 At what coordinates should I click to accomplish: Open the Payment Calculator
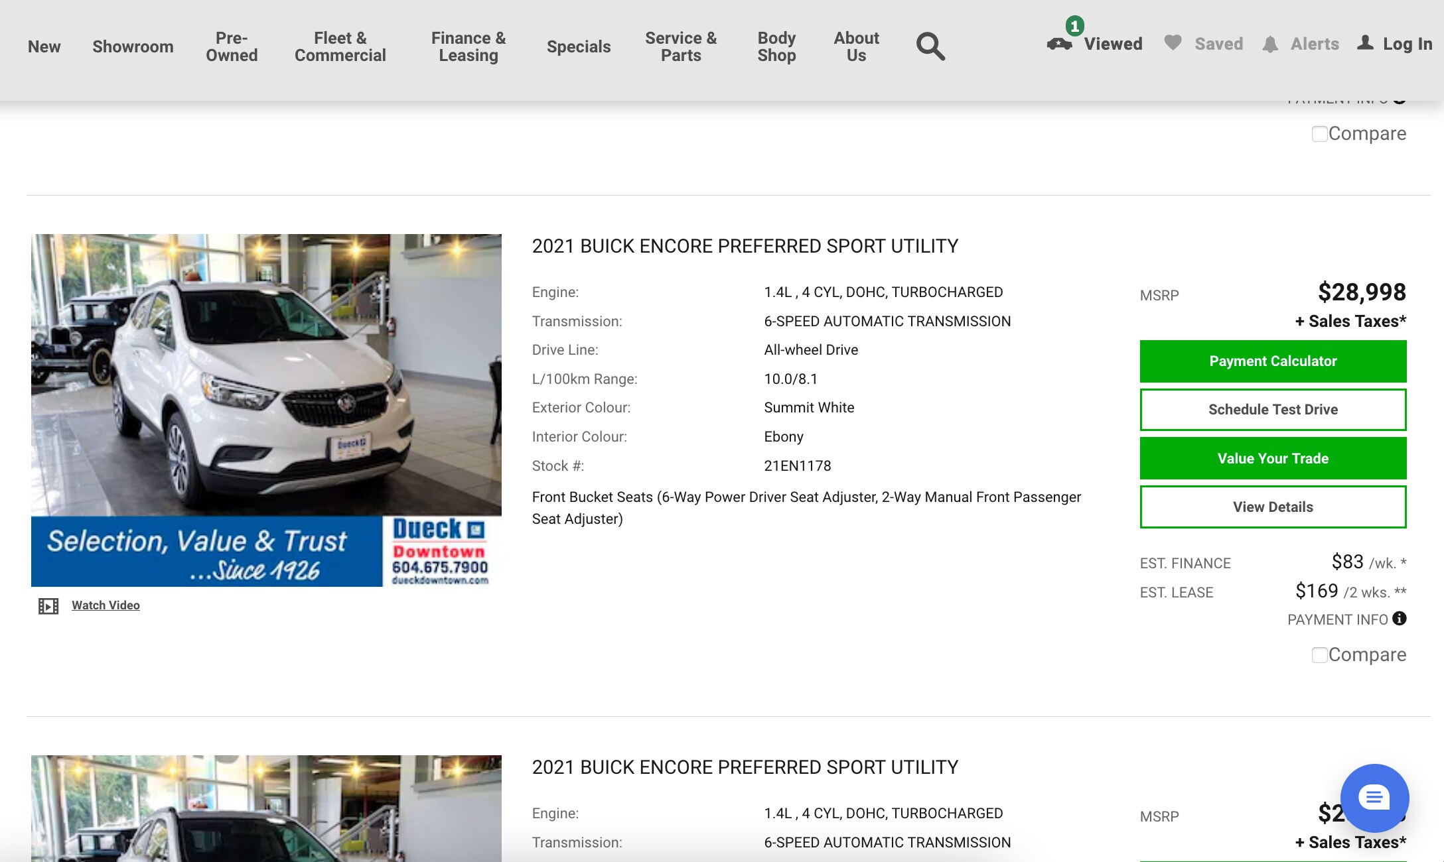(x=1273, y=361)
